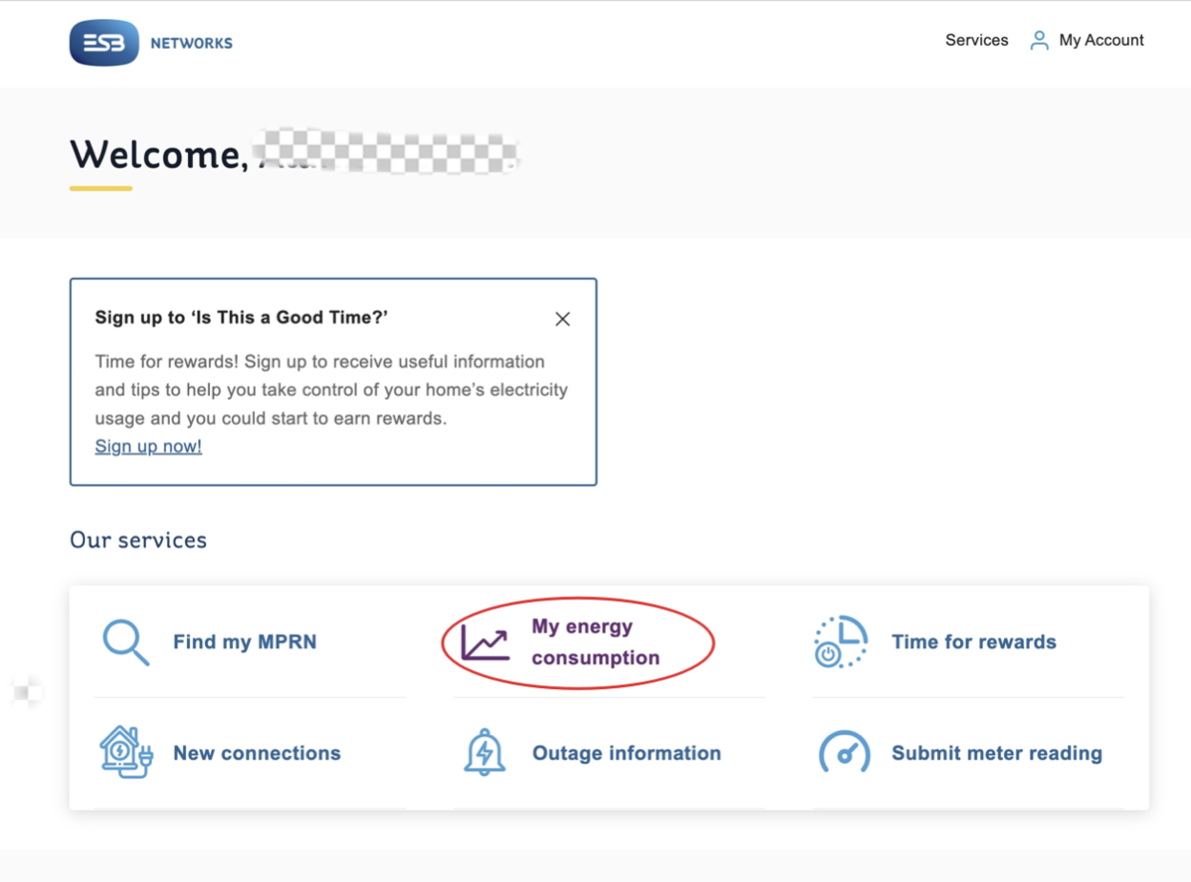The height and width of the screenshot is (882, 1191).
Task: Dismiss the 'Is This a Good Time?' banner
Action: point(563,319)
